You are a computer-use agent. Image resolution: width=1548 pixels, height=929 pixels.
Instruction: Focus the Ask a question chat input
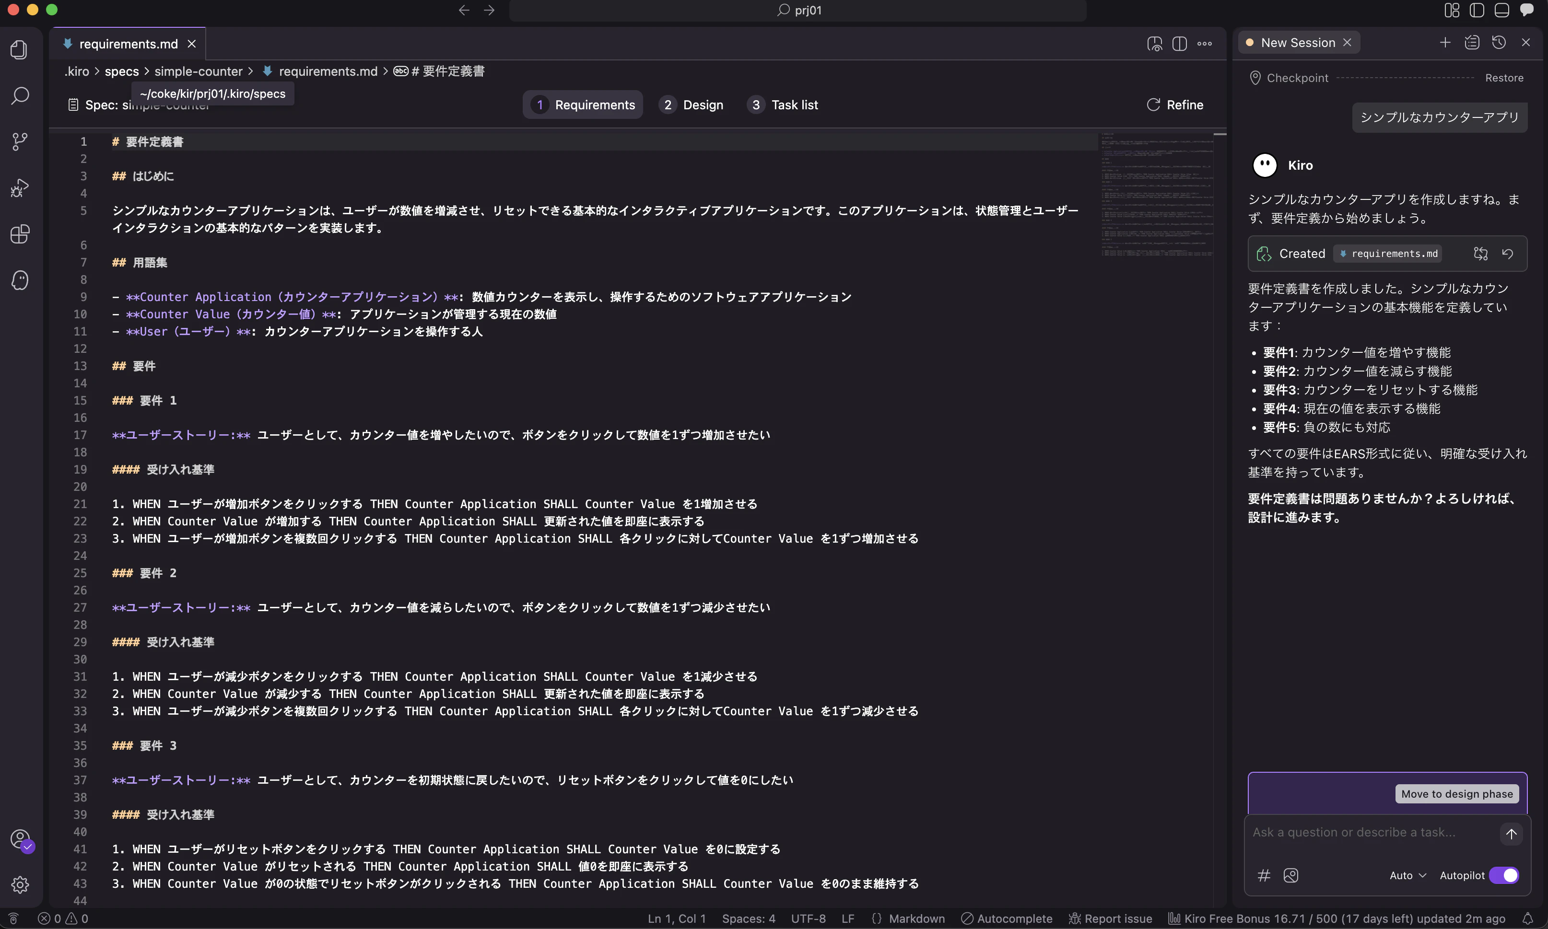1372,833
